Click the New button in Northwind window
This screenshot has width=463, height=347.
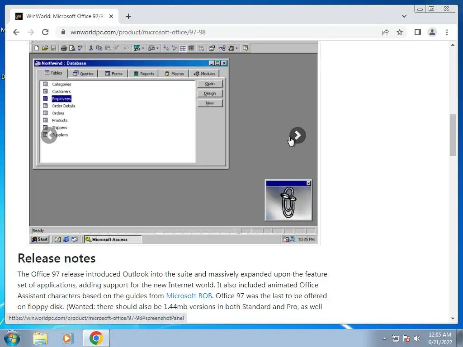[x=210, y=103]
